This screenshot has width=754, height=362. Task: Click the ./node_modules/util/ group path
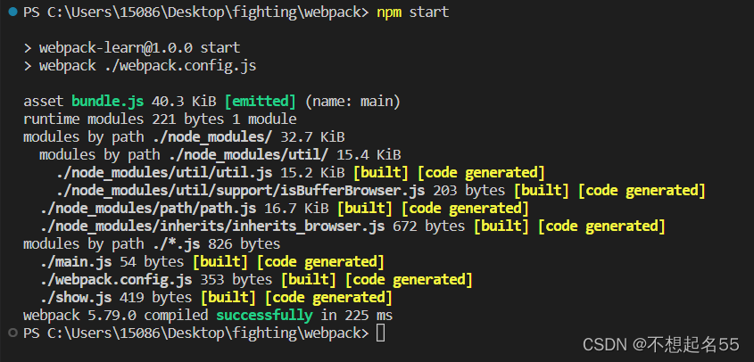pos(248,155)
